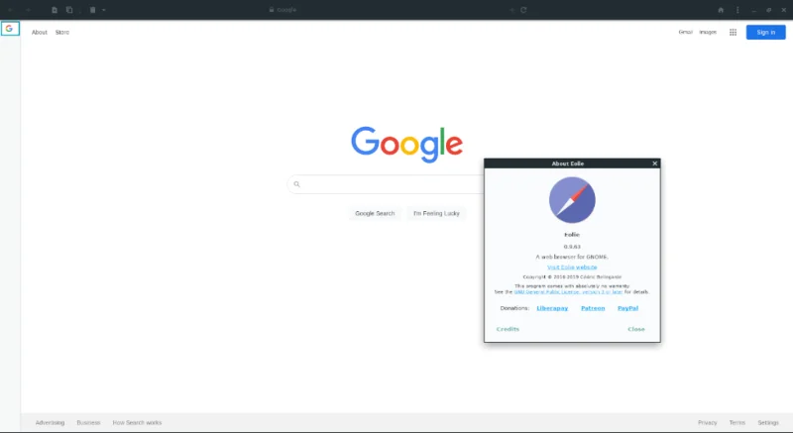Click the lock icon in the address bar

[x=272, y=10]
